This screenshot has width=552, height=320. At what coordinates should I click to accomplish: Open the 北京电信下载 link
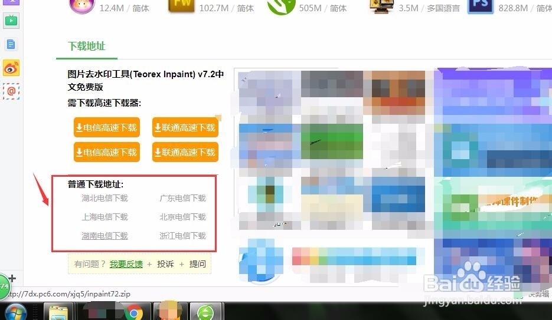click(182, 217)
